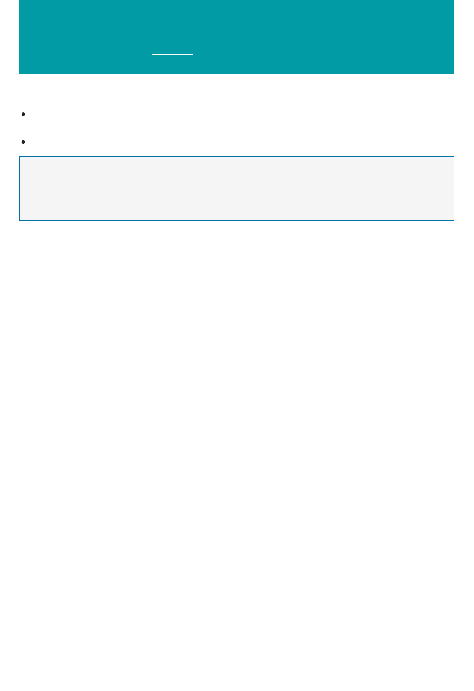Select empty white page area below gray box
Screen dimensions: 474x691
tap(237, 456)
